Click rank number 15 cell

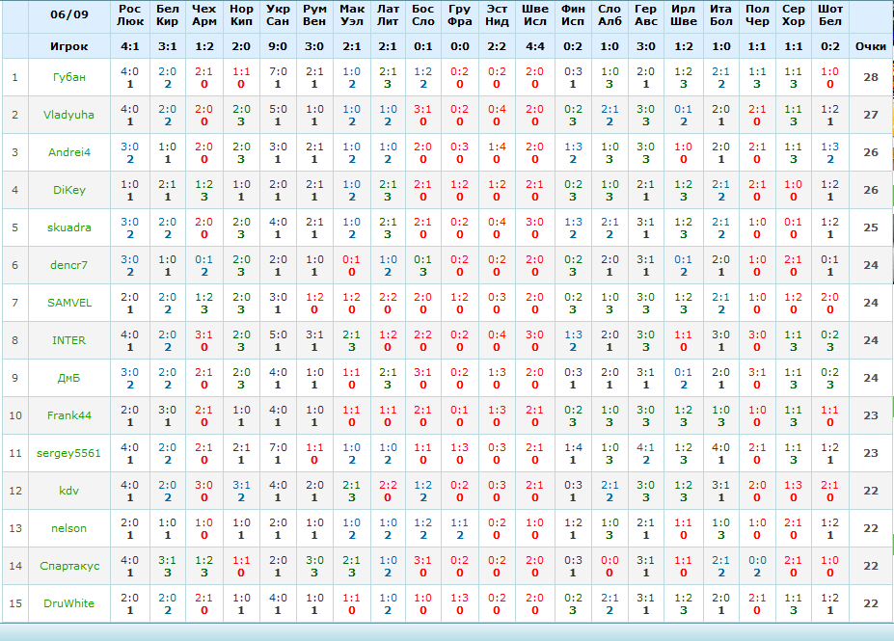(x=14, y=603)
